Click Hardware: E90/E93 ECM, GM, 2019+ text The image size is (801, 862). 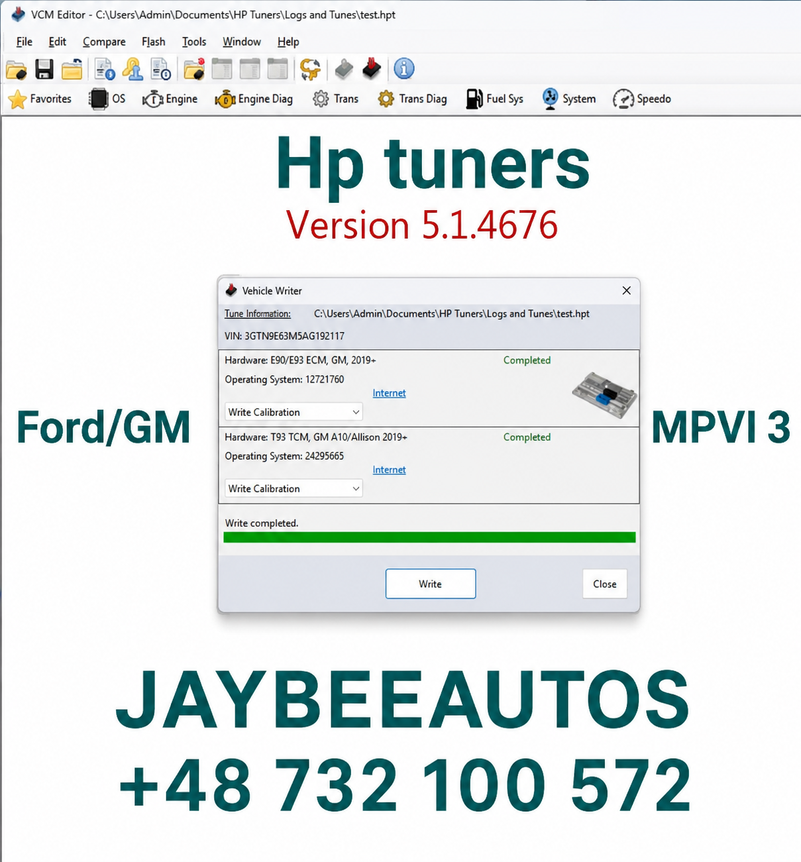300,360
